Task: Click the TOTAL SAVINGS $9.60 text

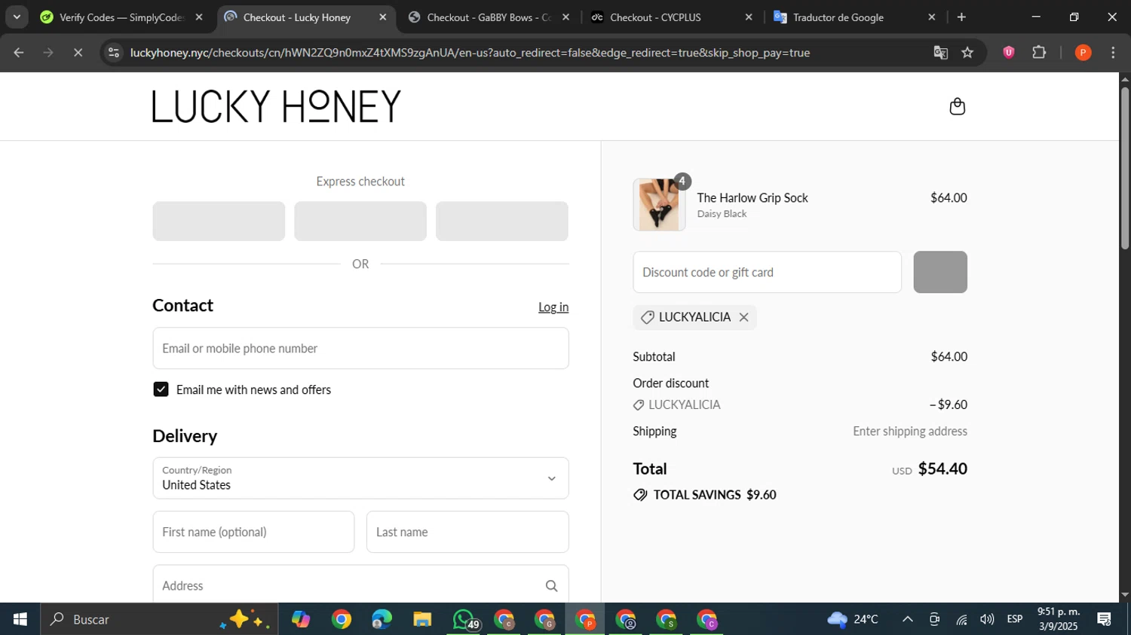Action: coord(715,495)
